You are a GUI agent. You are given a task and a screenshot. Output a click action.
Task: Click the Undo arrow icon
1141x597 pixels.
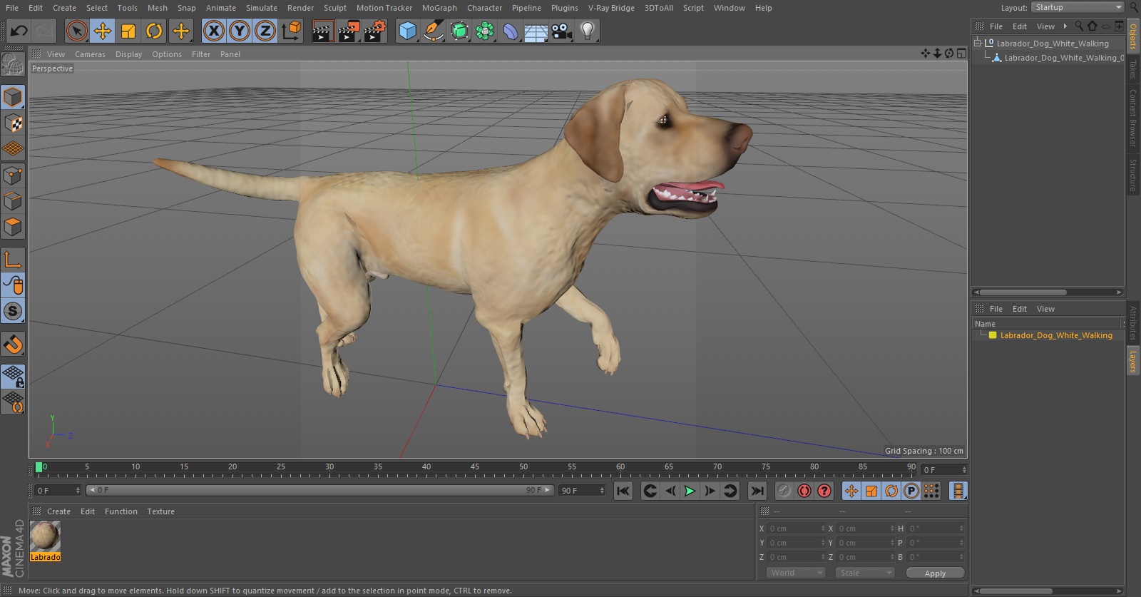(19, 31)
